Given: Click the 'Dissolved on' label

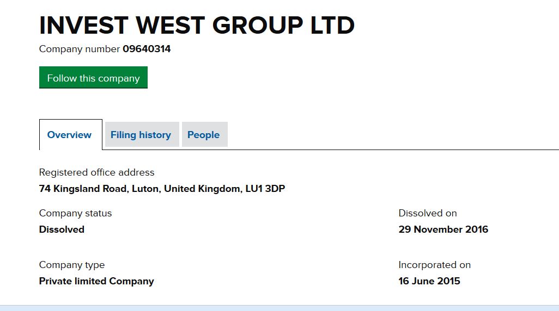Looking at the screenshot, I should tap(427, 213).
